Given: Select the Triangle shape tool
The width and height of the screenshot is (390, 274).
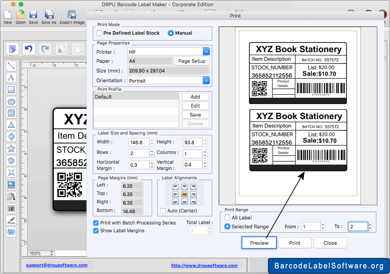Looking at the screenshot, I should [11, 125].
